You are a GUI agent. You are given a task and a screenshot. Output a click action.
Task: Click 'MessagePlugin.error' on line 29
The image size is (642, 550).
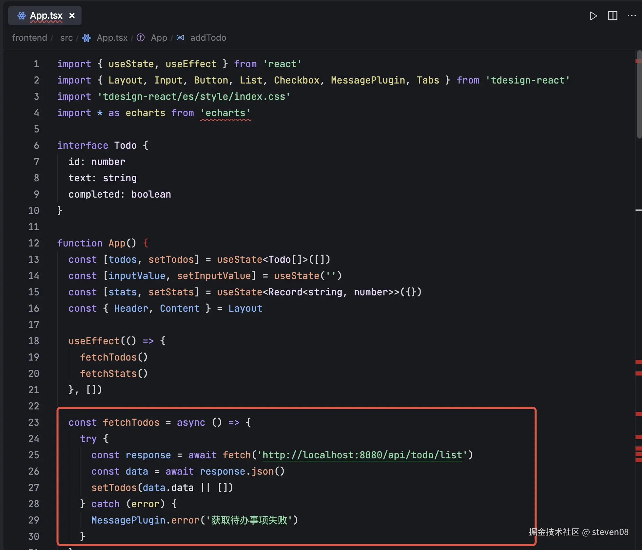145,520
